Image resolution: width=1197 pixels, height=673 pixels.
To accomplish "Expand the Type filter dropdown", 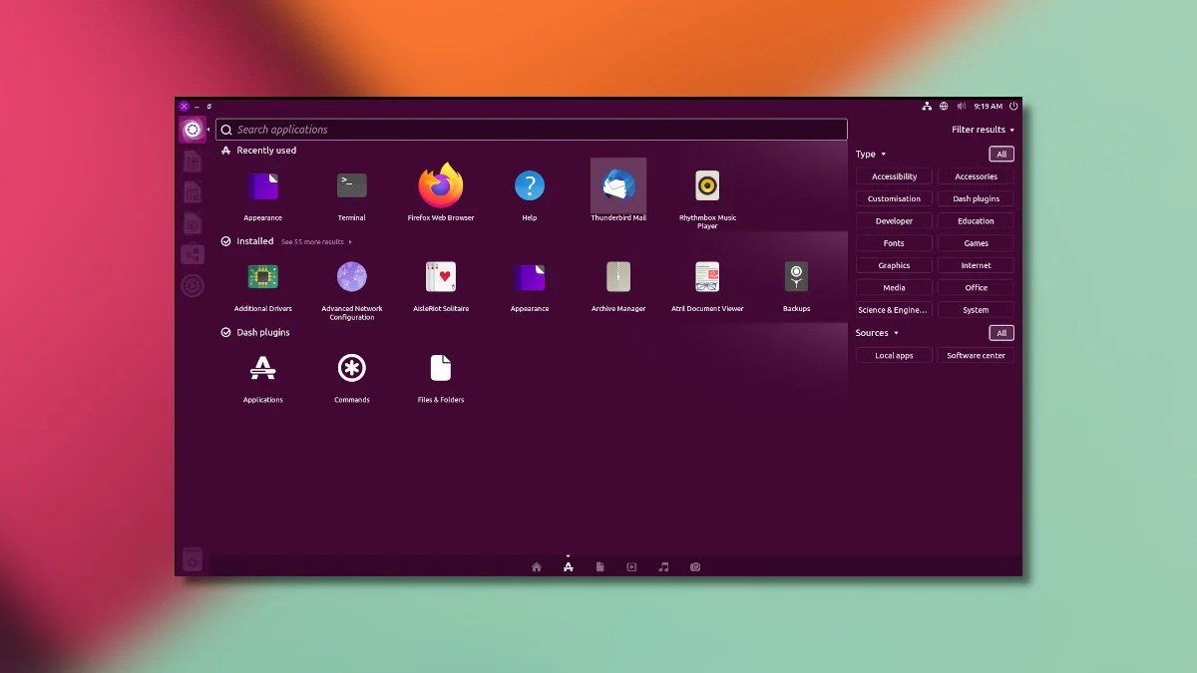I will (869, 154).
